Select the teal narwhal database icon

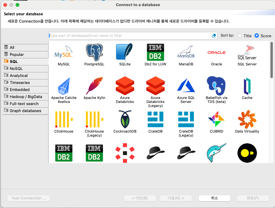tap(216, 153)
